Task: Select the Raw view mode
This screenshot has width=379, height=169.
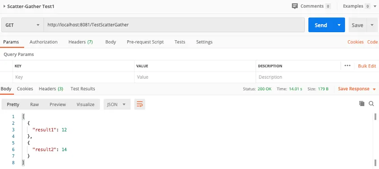Action: (34, 105)
